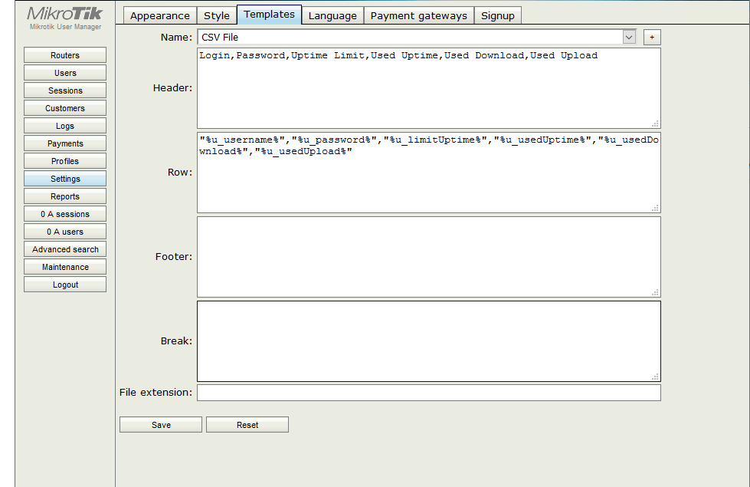Open the Profiles section
The height and width of the screenshot is (487, 750).
click(x=65, y=161)
